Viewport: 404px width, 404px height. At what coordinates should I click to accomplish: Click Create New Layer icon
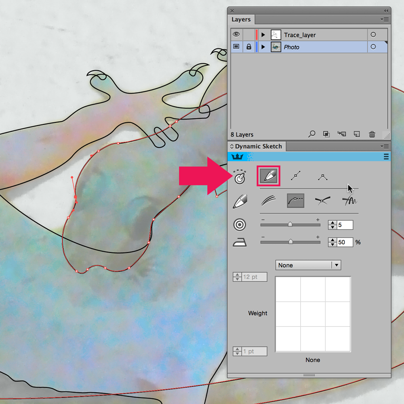(x=357, y=134)
